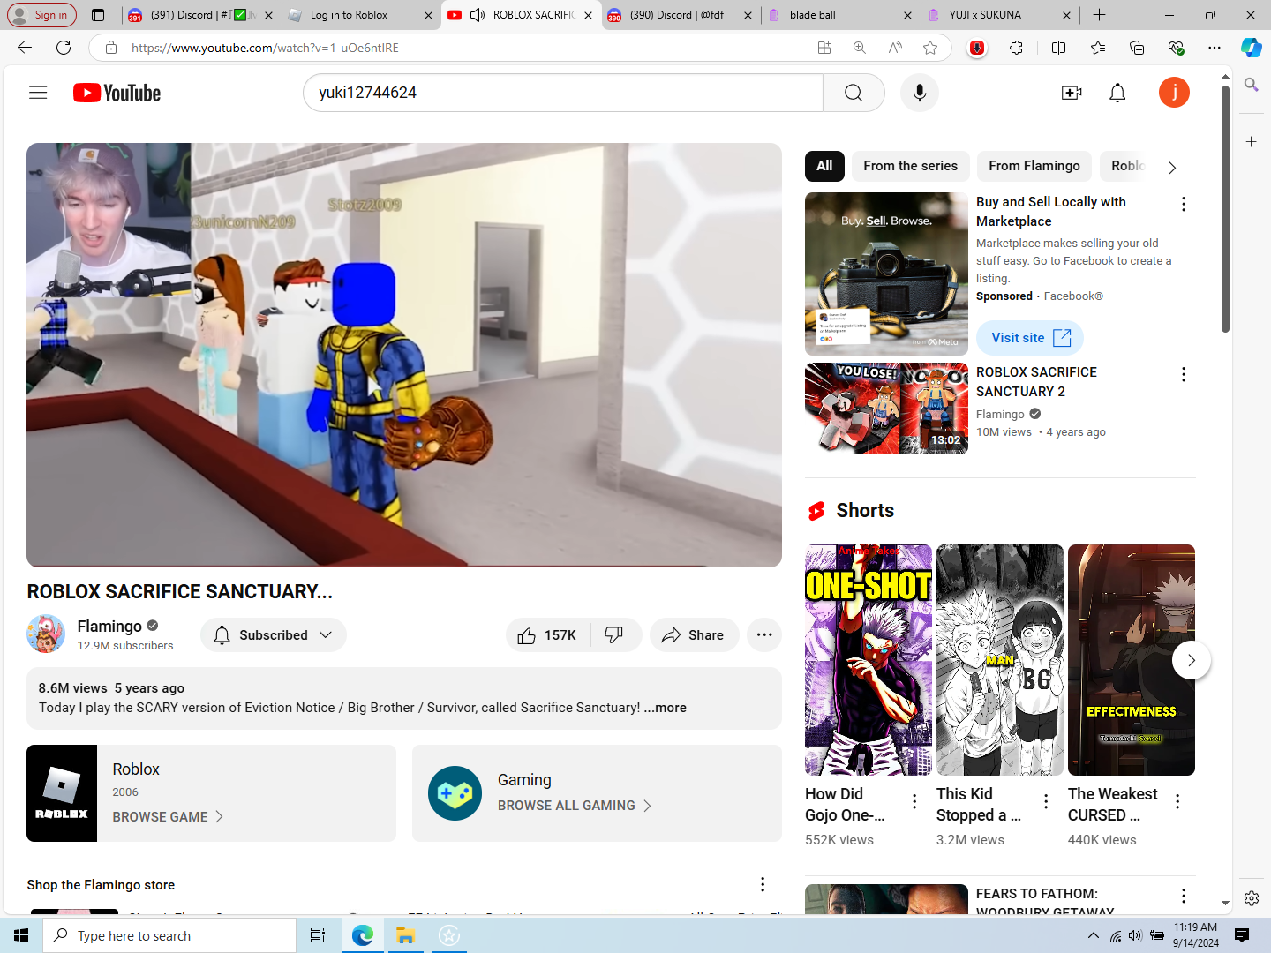Mute the ROBLOX SACRIFICE tab audio
Screen dimensions: 1271x953
[x=478, y=15]
